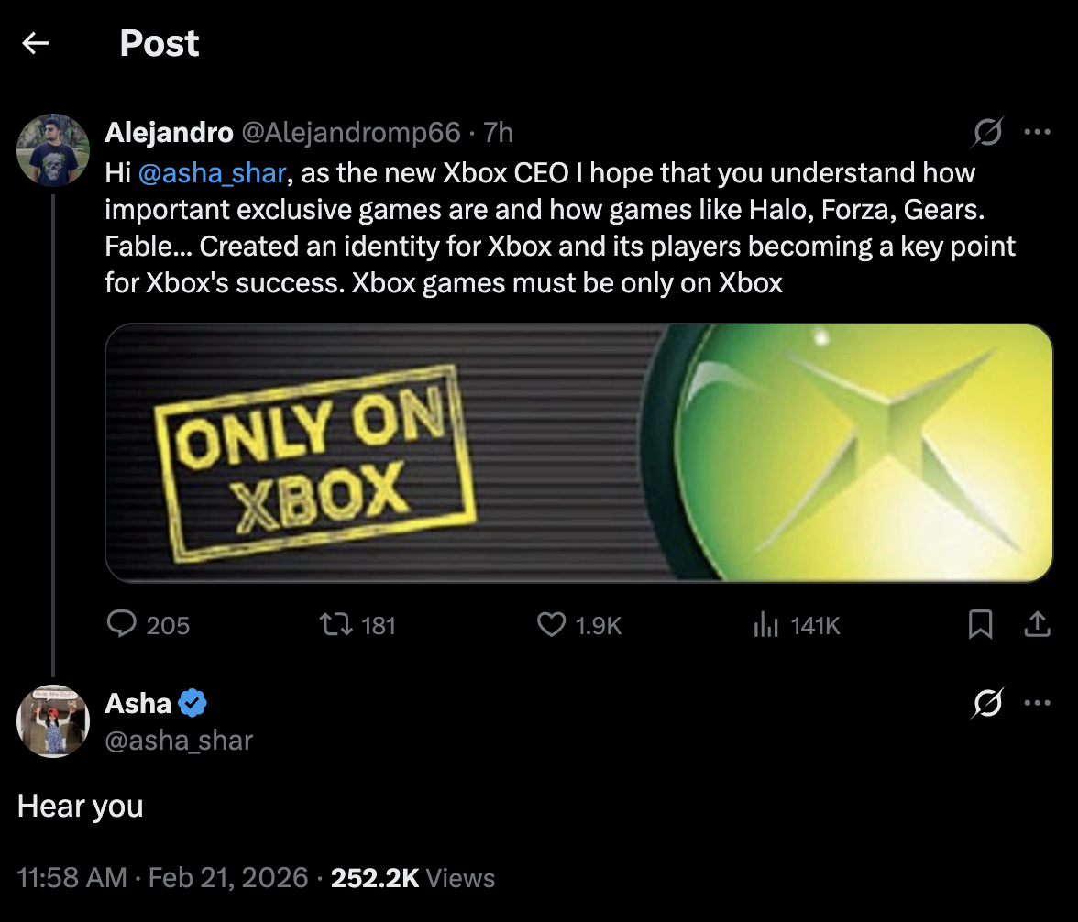
Task: View the post analytics showing 141K views
Action: click(x=767, y=625)
